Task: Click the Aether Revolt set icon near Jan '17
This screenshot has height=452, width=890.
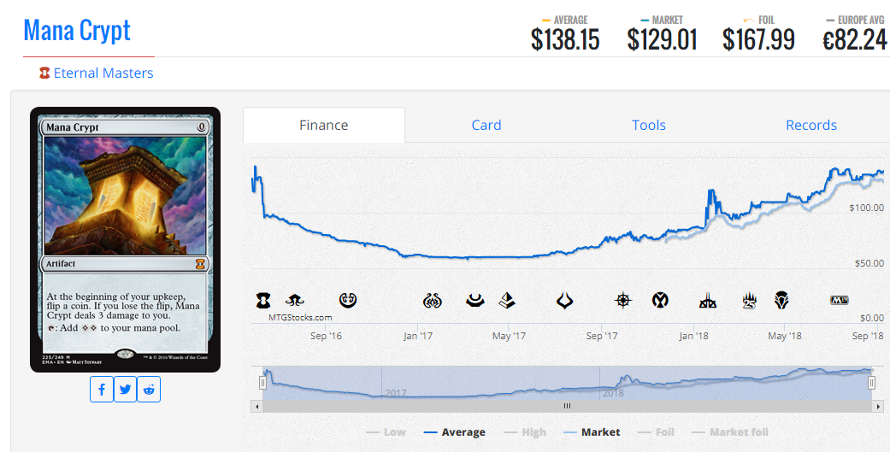Action: click(433, 301)
